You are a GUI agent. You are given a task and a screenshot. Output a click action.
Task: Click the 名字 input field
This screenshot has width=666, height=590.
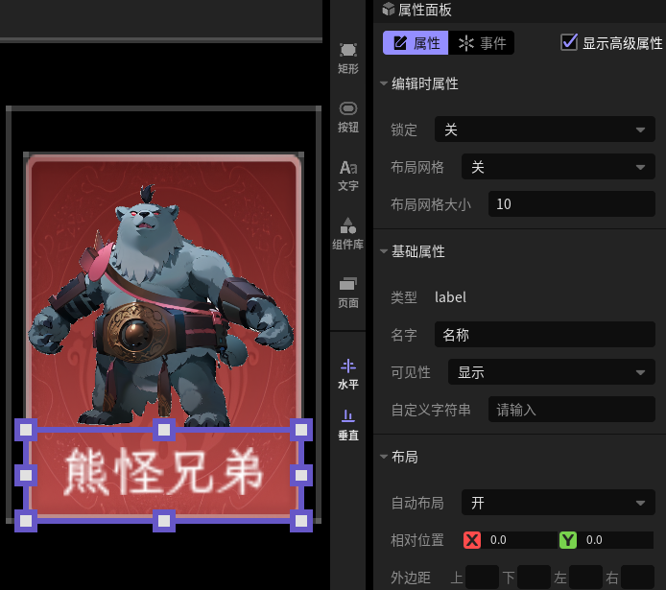pyautogui.click(x=544, y=335)
